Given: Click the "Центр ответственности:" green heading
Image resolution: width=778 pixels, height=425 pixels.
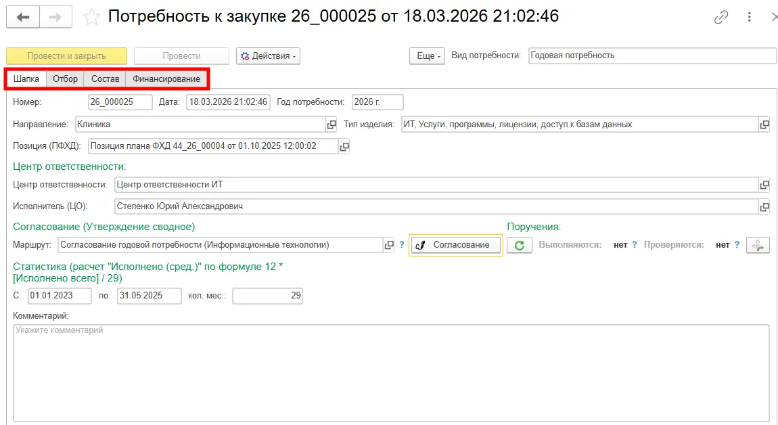Looking at the screenshot, I should click(70, 167).
